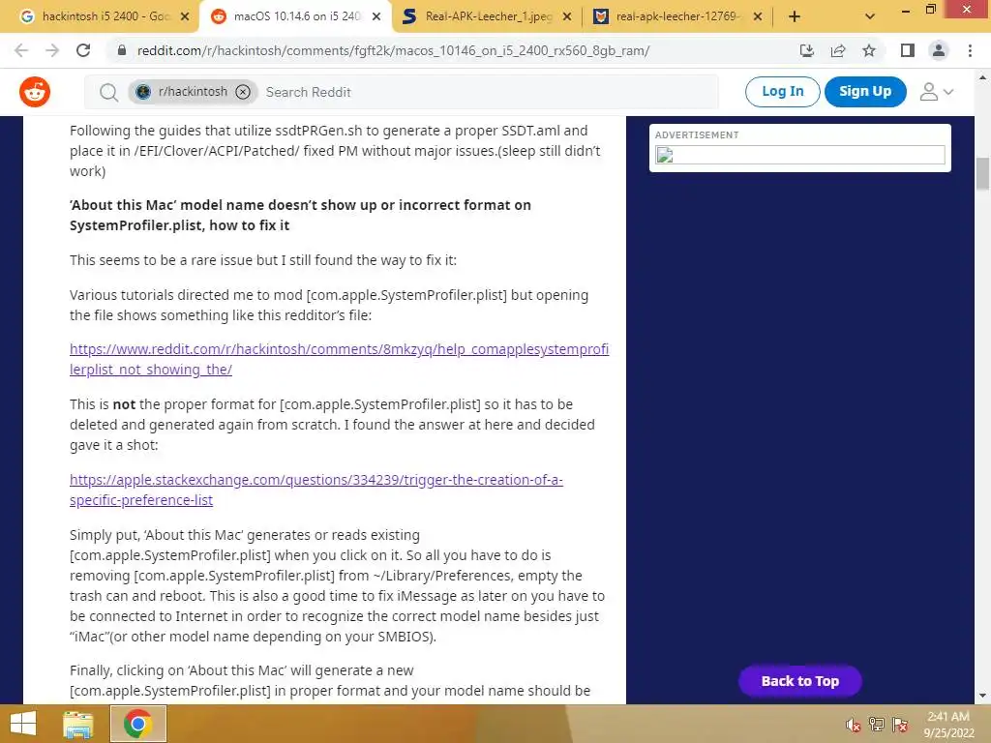Screen dimensions: 991x743
Task: Open the Action Center flag icon
Action: [900, 725]
